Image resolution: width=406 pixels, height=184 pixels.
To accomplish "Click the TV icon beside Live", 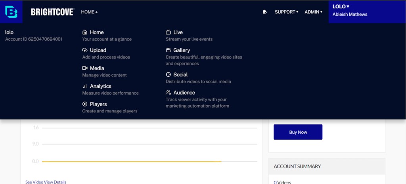I will tap(168, 32).
